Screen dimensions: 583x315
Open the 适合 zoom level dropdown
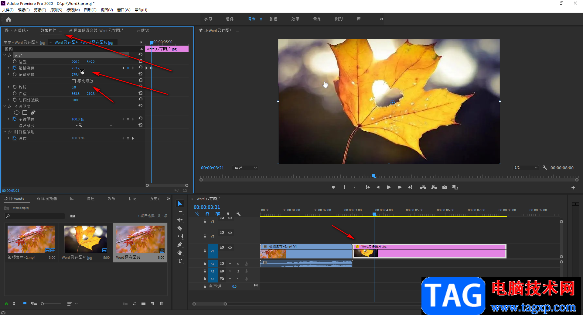[245, 168]
